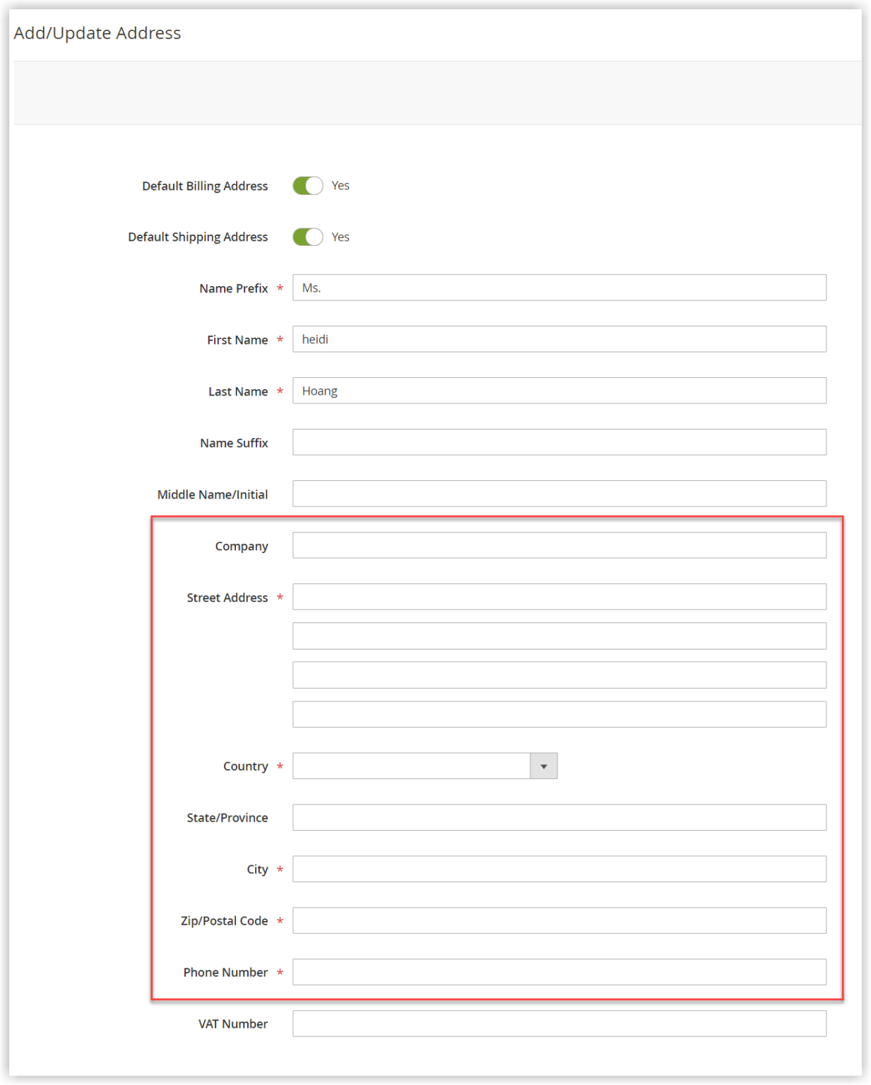
Task: Open the Country dropdown list
Action: (425, 766)
